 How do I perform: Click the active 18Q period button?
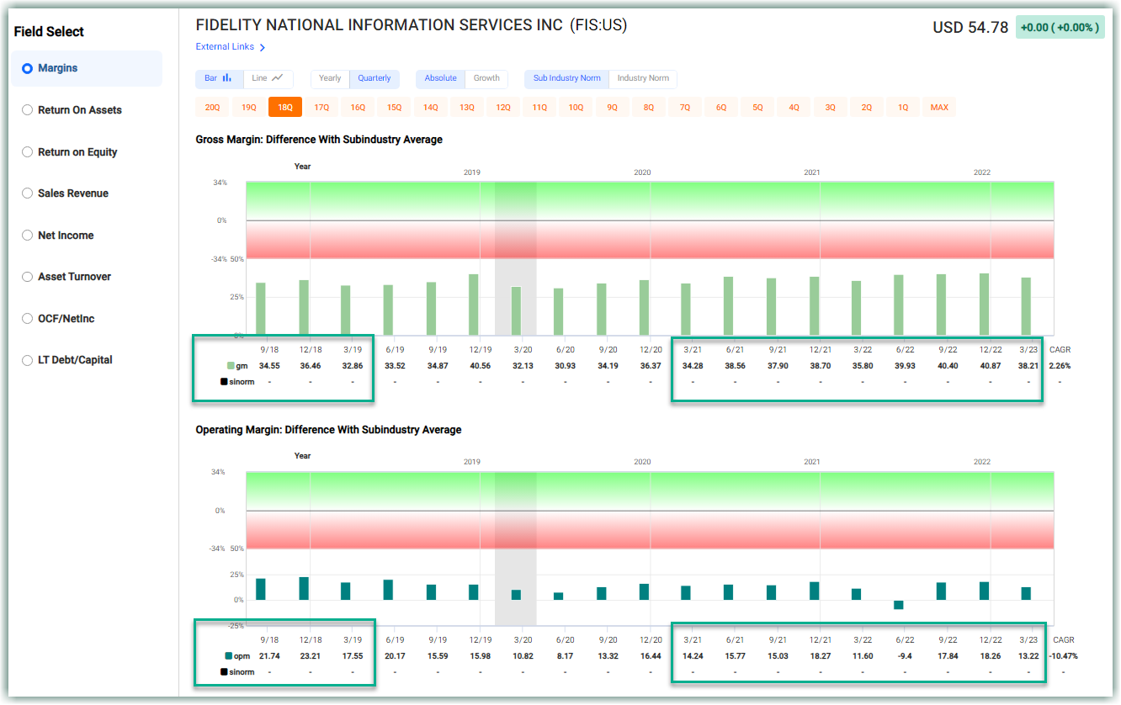285,108
